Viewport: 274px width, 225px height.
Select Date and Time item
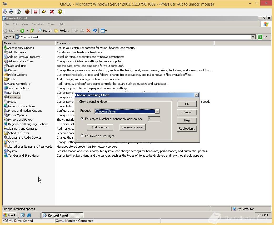(x=15, y=66)
